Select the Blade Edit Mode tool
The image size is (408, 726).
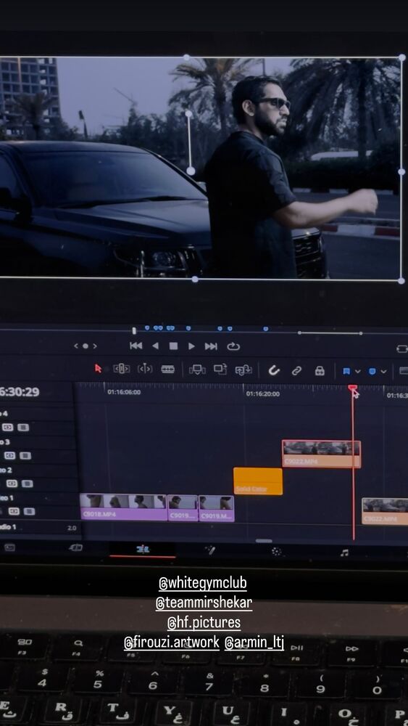(167, 369)
